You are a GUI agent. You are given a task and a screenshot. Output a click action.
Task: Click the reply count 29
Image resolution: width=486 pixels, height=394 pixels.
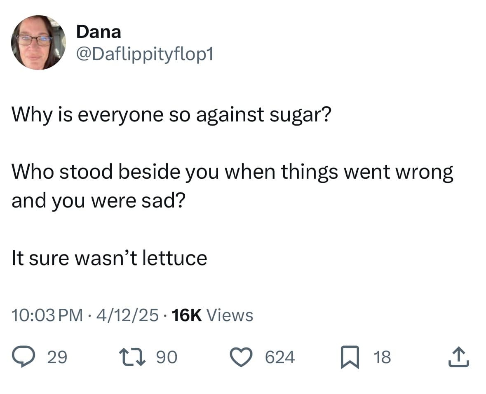point(57,357)
